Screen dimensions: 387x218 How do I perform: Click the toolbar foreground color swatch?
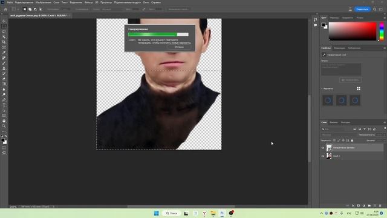point(2,140)
